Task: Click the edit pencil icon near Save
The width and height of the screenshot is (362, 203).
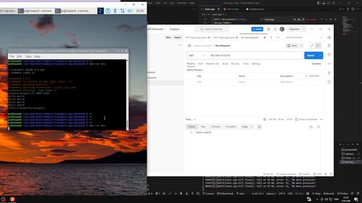Action: tap(312, 46)
